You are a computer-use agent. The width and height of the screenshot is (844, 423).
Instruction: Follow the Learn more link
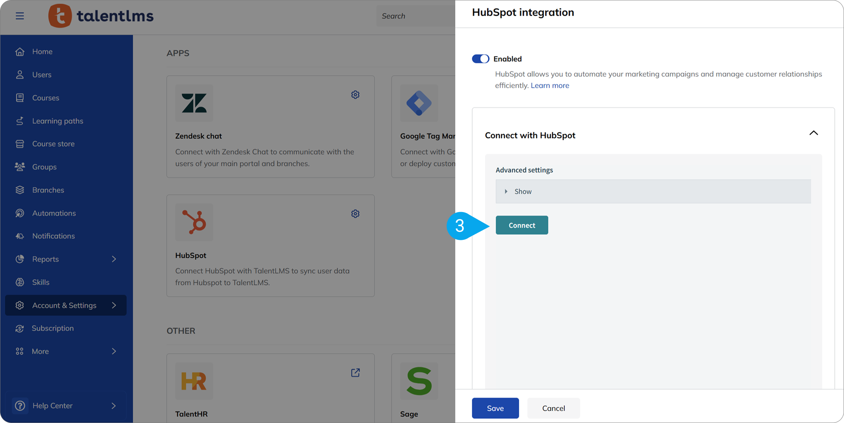550,86
